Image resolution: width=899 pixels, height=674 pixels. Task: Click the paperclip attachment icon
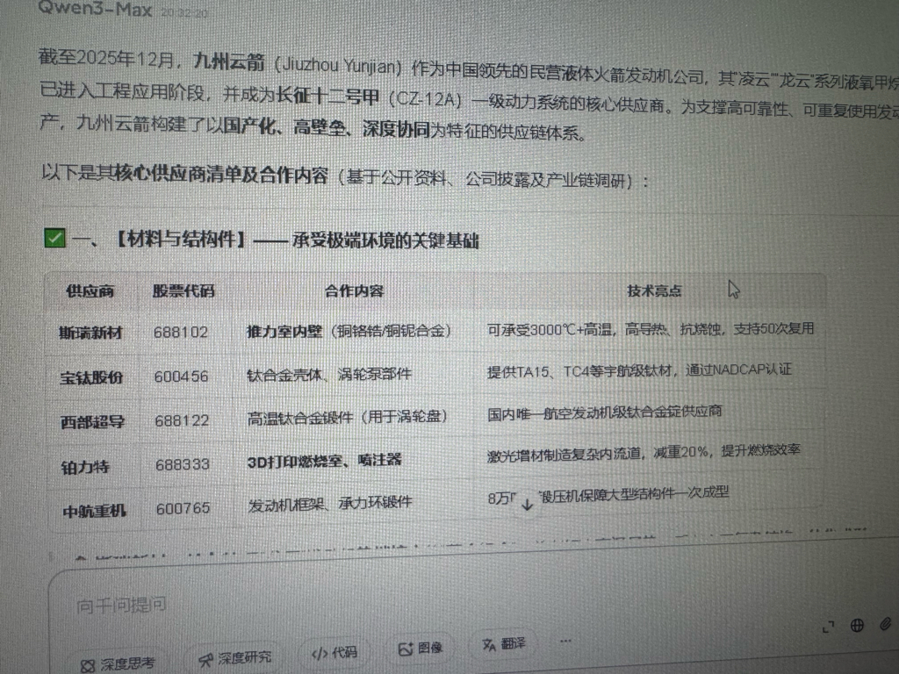click(885, 624)
